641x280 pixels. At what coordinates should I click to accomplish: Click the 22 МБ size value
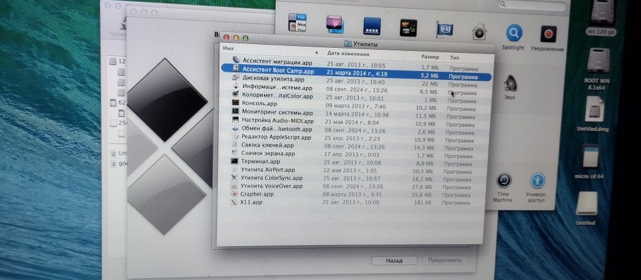(x=431, y=84)
